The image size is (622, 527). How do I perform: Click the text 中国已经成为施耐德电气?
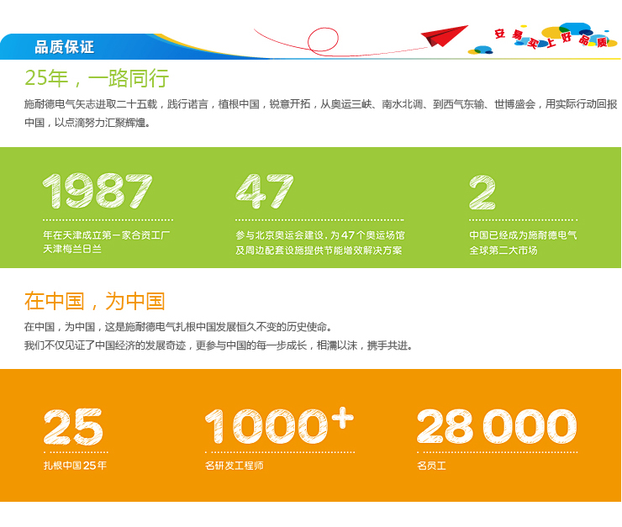tap(523, 235)
